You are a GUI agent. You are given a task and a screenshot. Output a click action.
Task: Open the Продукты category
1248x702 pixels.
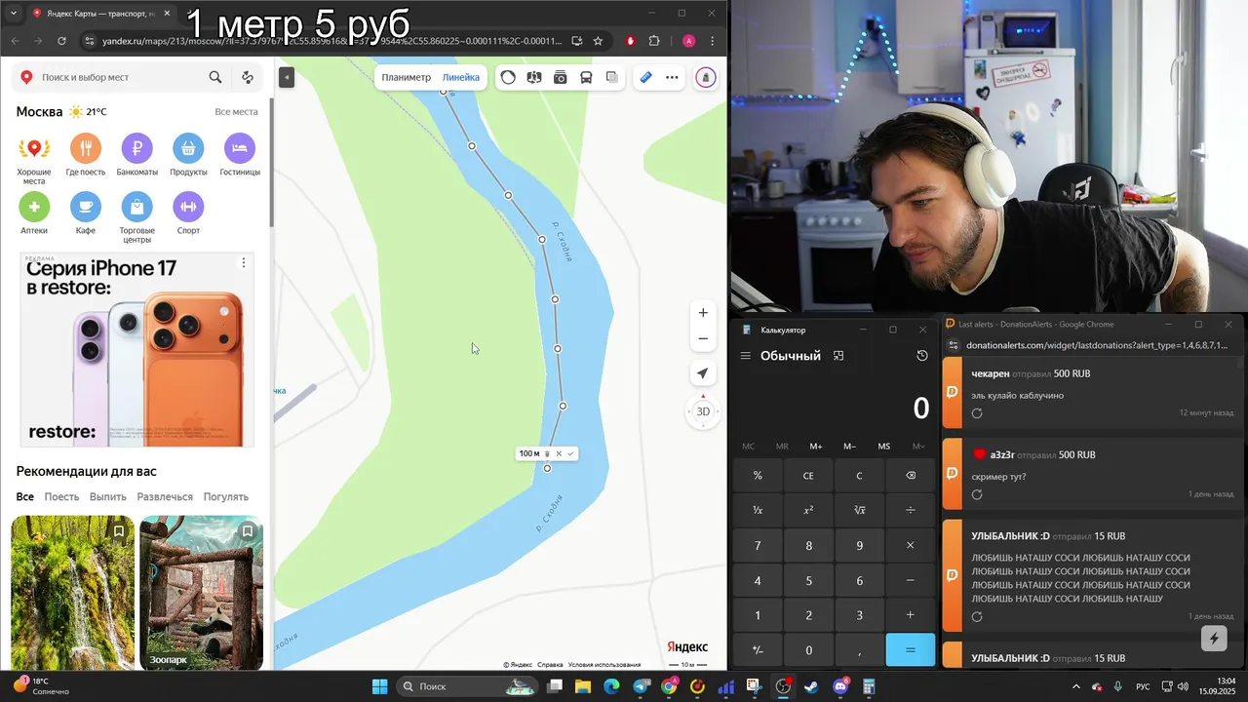click(x=188, y=156)
